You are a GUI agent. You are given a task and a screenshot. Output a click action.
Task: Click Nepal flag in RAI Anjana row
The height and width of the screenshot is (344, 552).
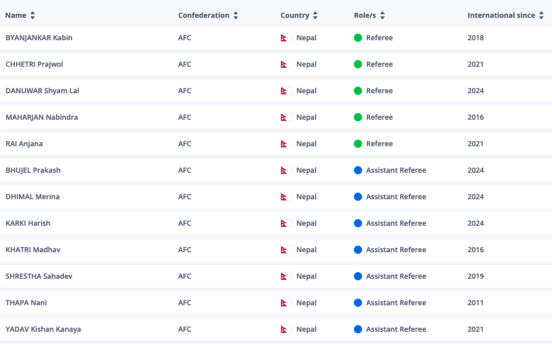[286, 144]
